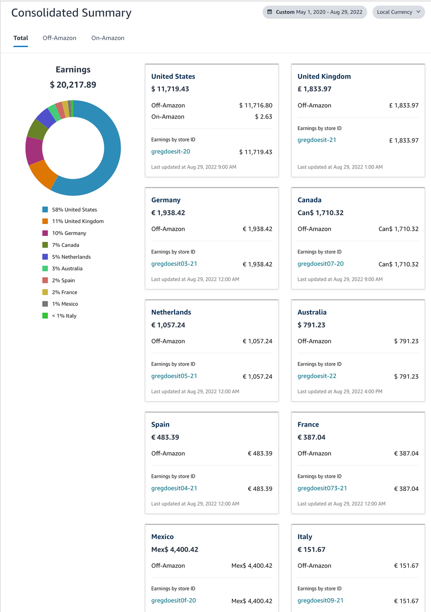
Task: Click the gregdoesit05-21 link under Netherlands
Action: click(174, 376)
